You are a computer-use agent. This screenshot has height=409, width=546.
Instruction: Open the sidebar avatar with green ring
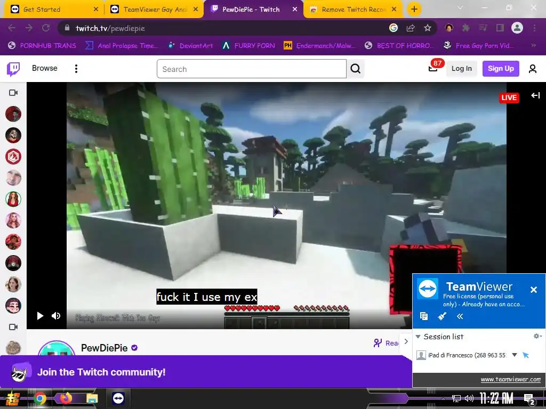click(x=13, y=199)
